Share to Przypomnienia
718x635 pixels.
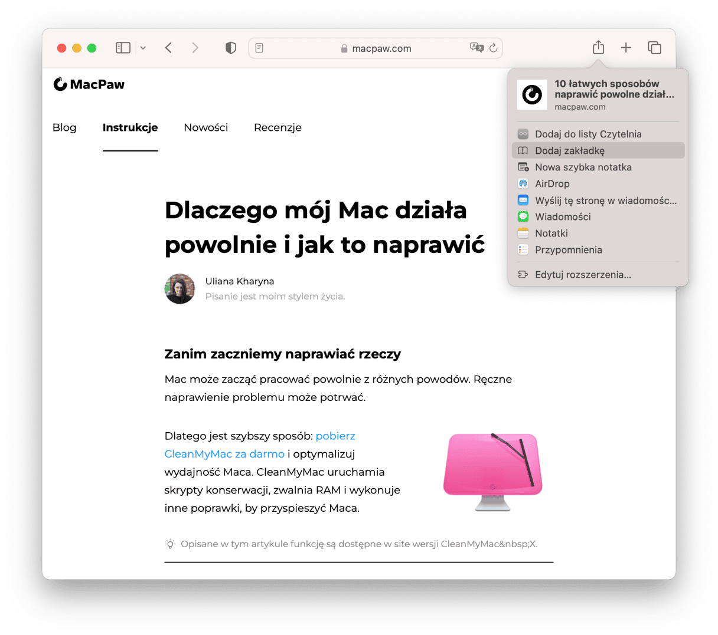point(598,249)
